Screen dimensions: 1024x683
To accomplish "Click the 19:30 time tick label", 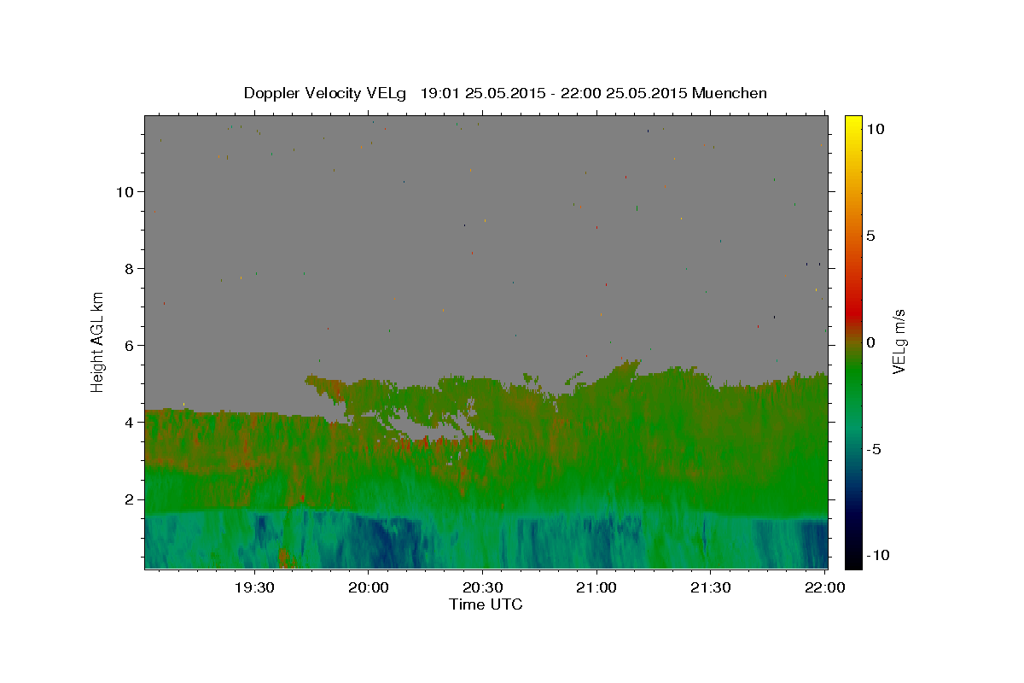I will tap(254, 587).
